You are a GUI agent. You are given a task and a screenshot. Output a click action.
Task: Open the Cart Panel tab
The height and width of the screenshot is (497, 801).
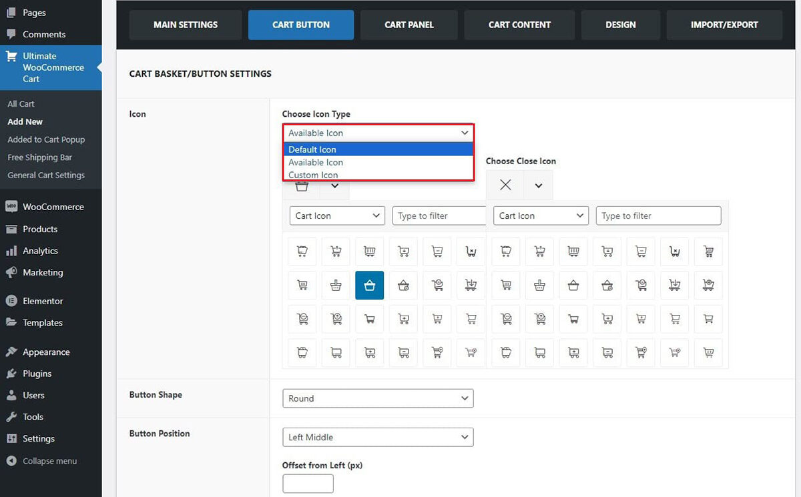click(409, 25)
